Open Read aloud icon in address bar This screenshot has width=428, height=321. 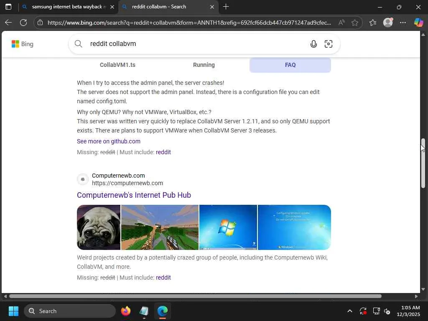coord(341,23)
